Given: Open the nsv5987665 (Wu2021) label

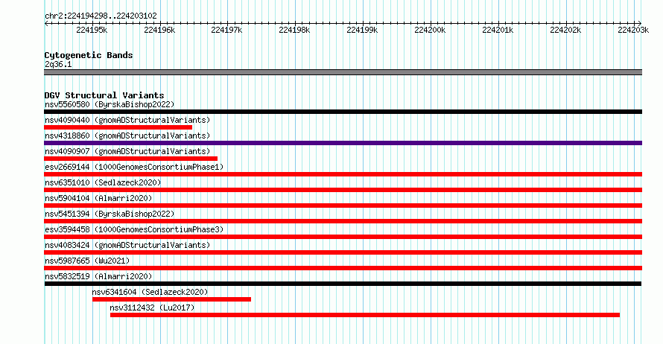Looking at the screenshot, I should point(87,261).
